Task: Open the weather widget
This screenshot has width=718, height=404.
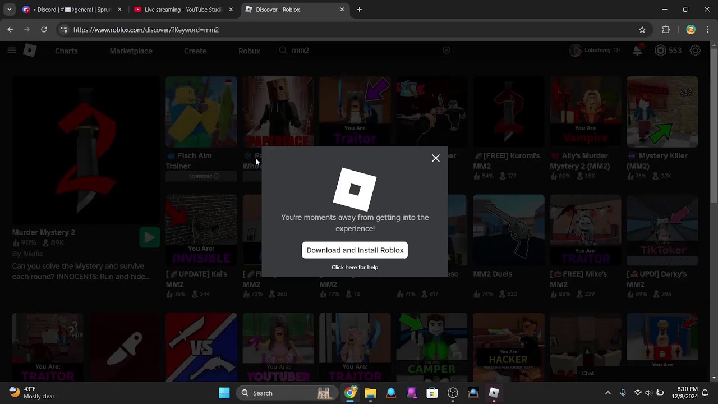Action: (33, 393)
